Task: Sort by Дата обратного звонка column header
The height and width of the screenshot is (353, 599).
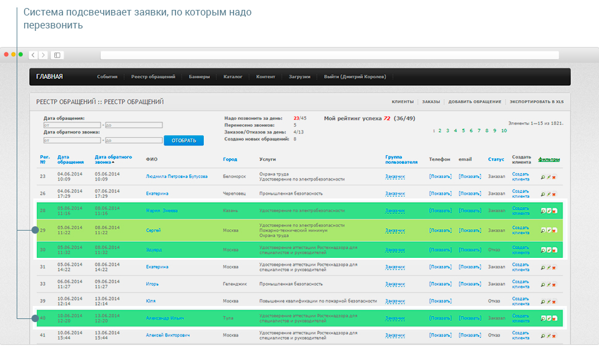Action: pyautogui.click(x=113, y=159)
